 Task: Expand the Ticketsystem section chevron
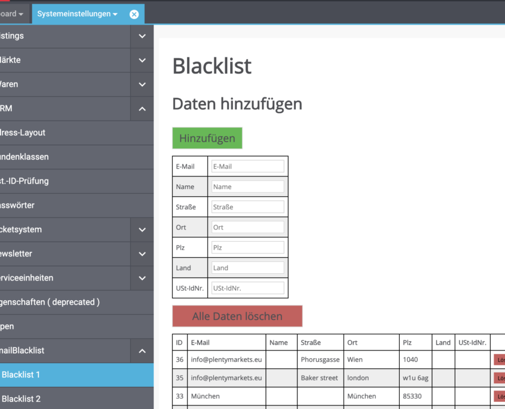pyautogui.click(x=142, y=230)
